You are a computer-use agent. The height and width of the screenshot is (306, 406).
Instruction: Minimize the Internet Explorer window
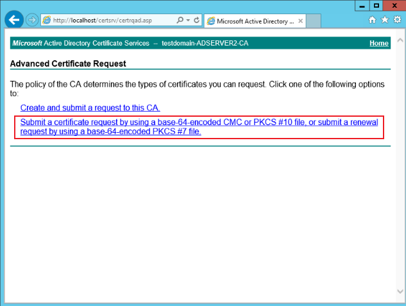(362, 6)
